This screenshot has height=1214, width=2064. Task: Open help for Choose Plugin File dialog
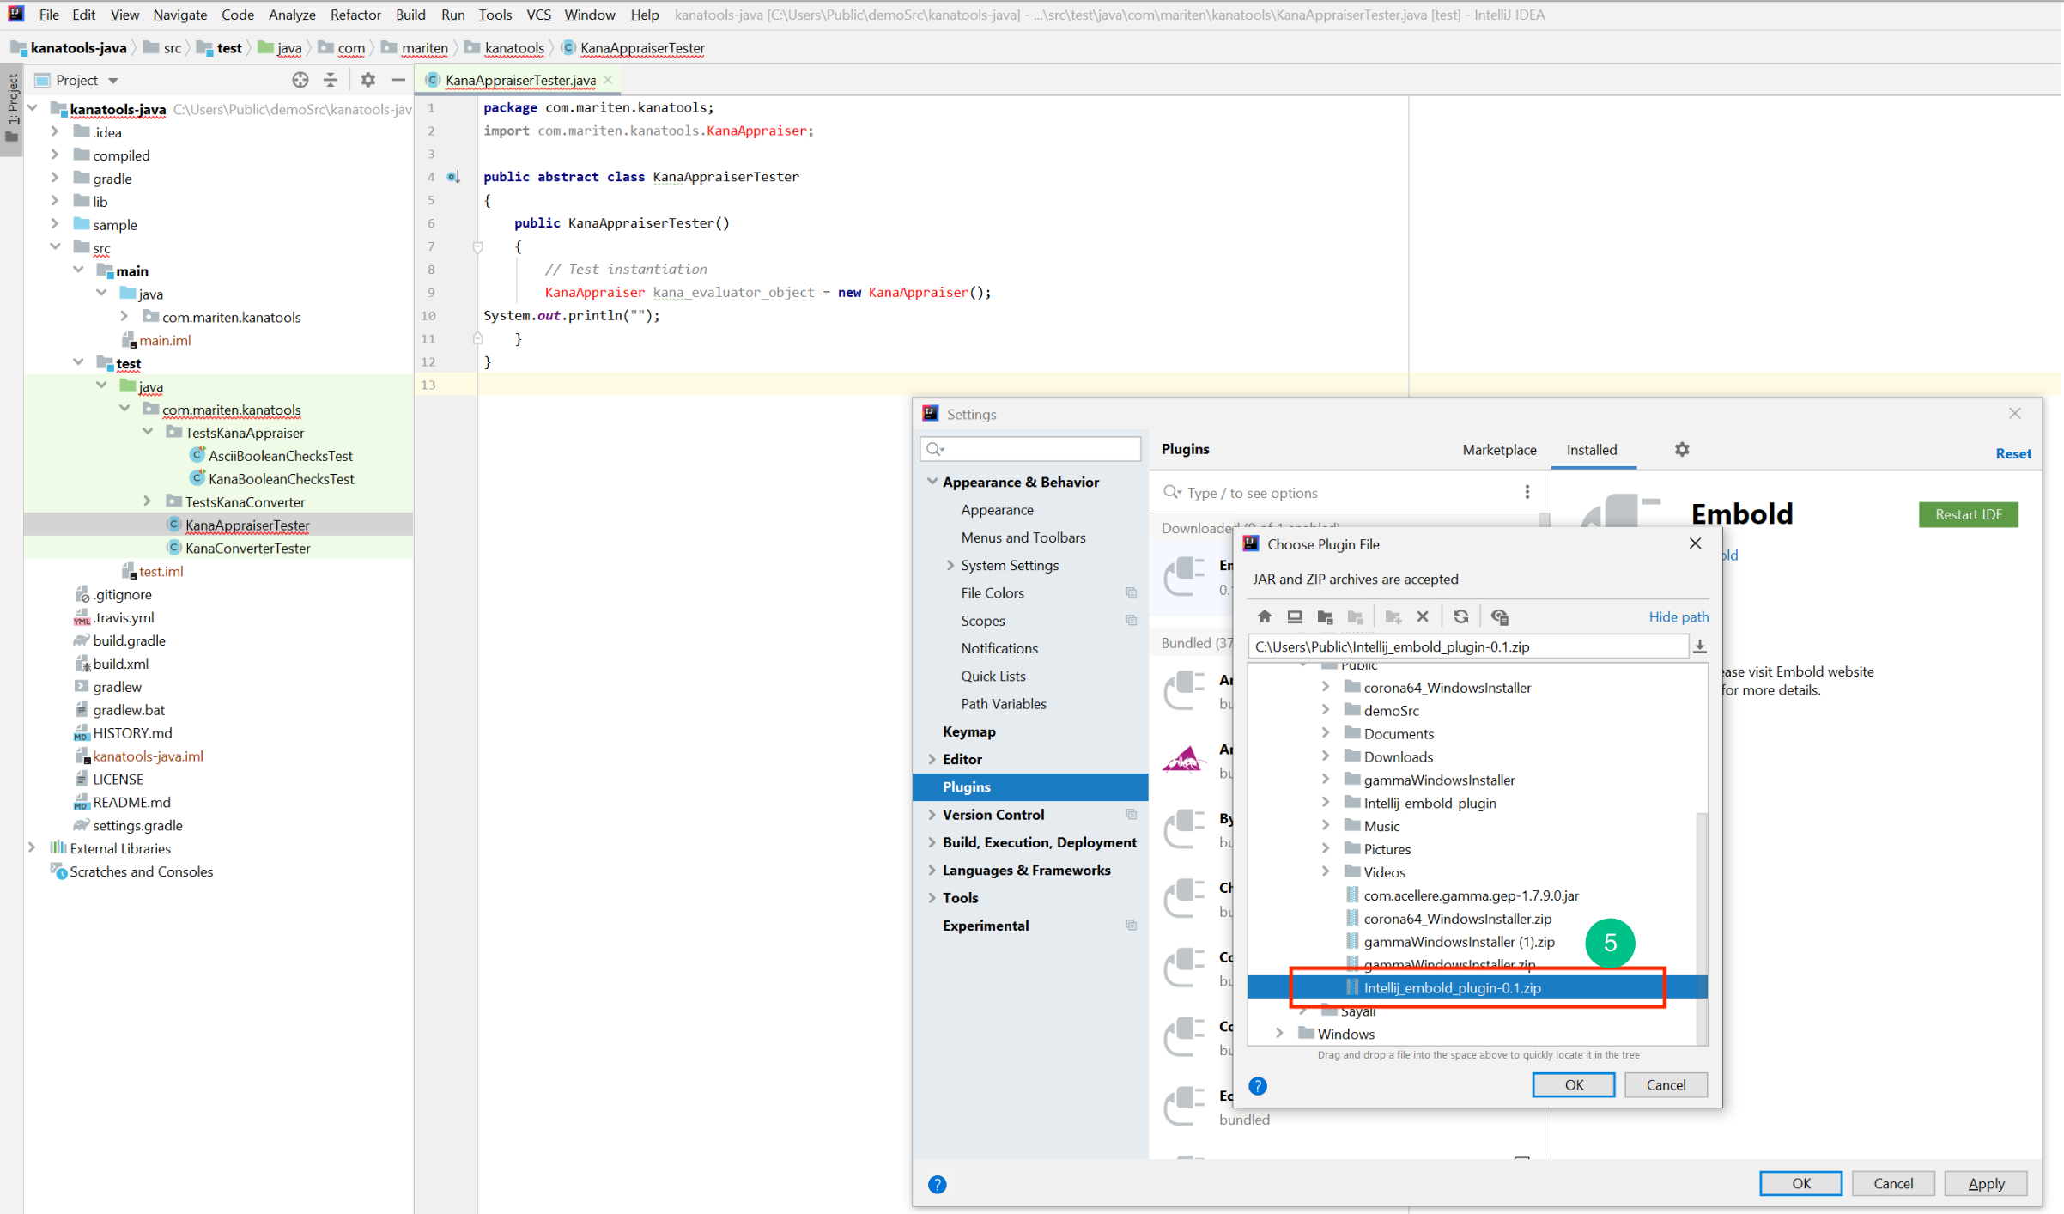pos(1258,1086)
